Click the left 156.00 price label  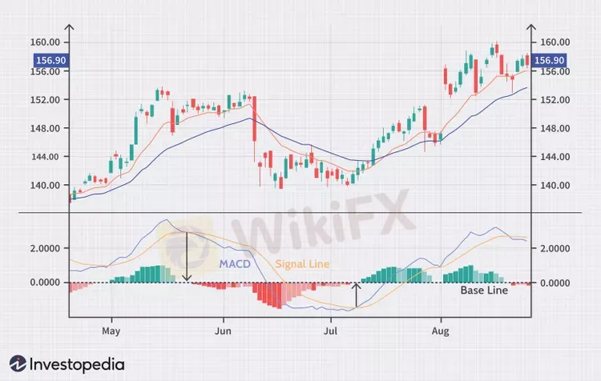pos(45,71)
